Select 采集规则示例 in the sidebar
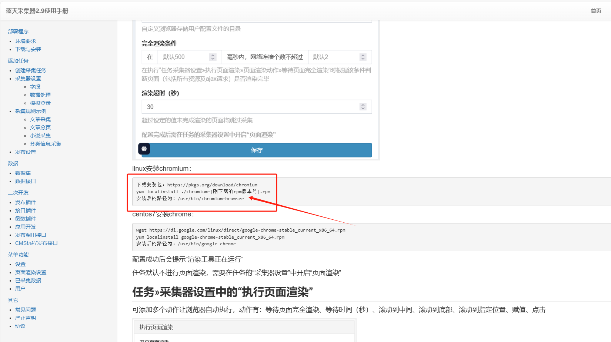611x342 pixels. click(31, 111)
